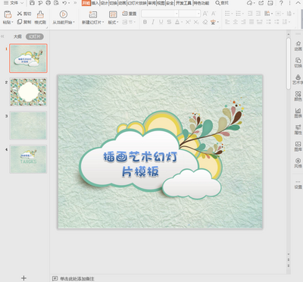Screen dimensions: 303x282
Task: Open the Animation (动画) ribbon tab
Action: (x=122, y=3)
